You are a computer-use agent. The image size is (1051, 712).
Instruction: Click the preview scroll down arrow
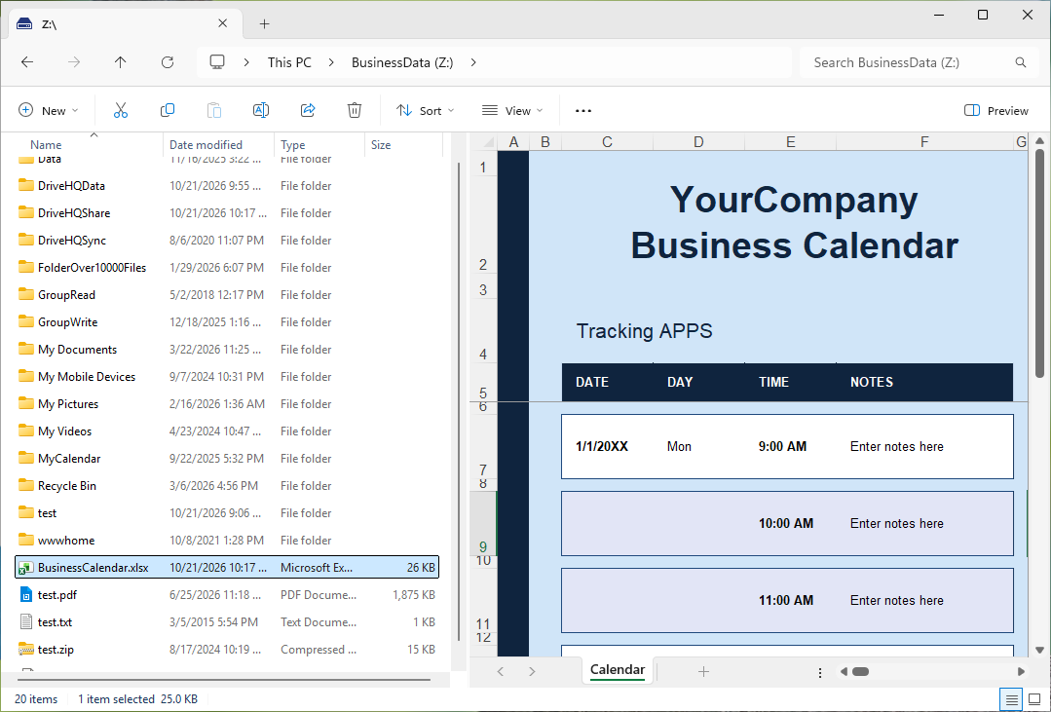1039,650
